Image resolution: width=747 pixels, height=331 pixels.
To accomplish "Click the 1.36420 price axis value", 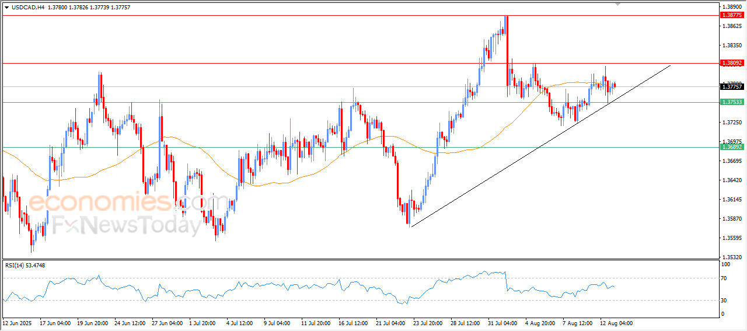I will [x=732, y=180].
